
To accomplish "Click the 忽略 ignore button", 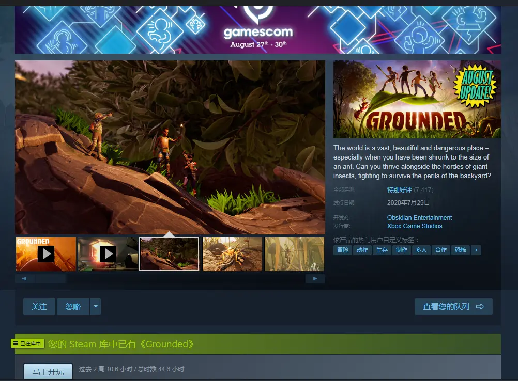I will 73,307.
